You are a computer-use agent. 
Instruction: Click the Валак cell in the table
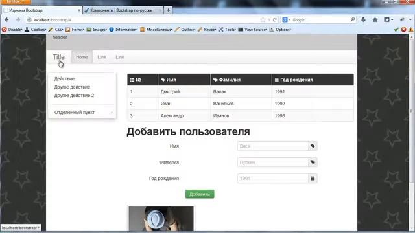click(241, 92)
